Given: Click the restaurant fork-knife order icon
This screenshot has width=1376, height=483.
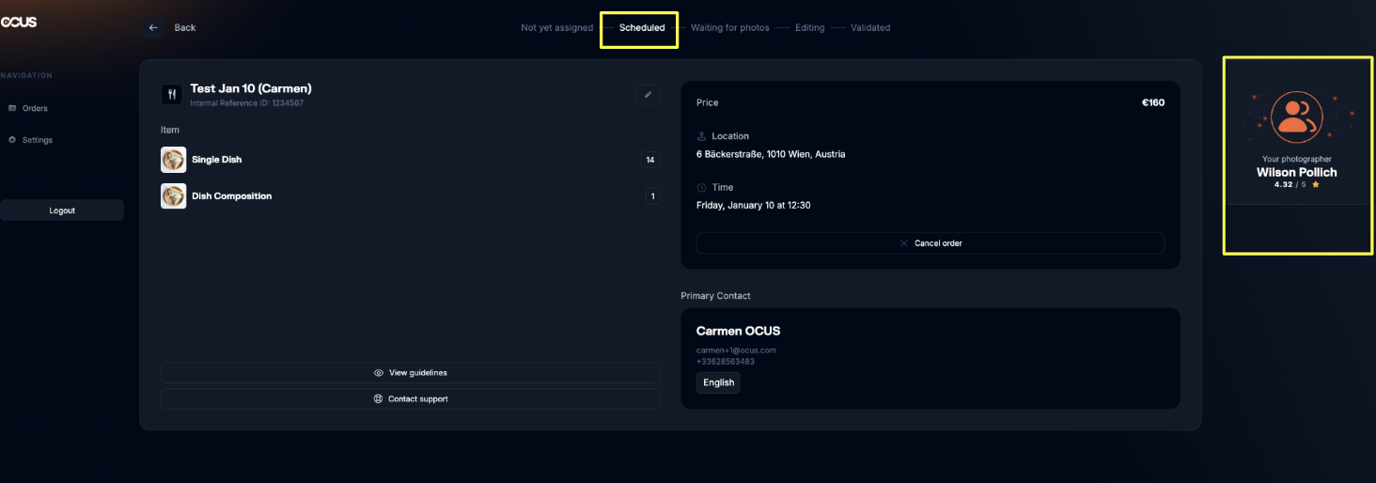Looking at the screenshot, I should (172, 94).
